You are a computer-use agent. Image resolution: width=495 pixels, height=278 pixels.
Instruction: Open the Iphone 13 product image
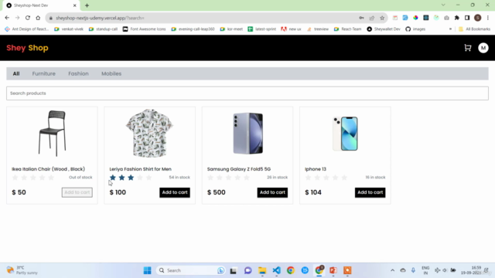345,134
